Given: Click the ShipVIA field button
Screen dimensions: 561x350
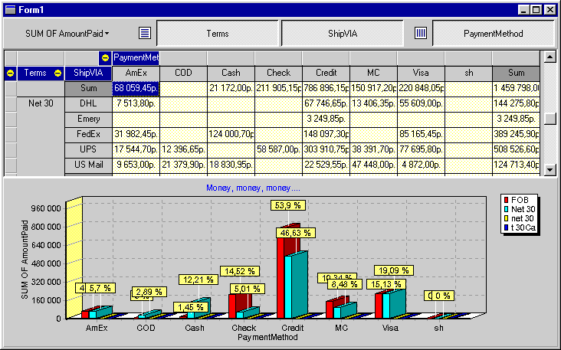Looking at the screenshot, I should tap(341, 34).
